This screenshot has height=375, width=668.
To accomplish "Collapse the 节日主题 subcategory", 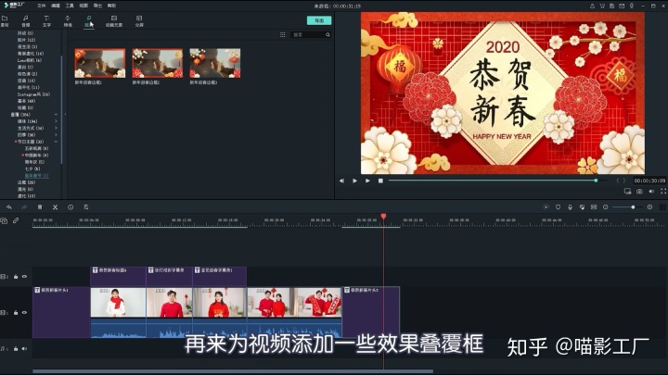I will point(56,142).
